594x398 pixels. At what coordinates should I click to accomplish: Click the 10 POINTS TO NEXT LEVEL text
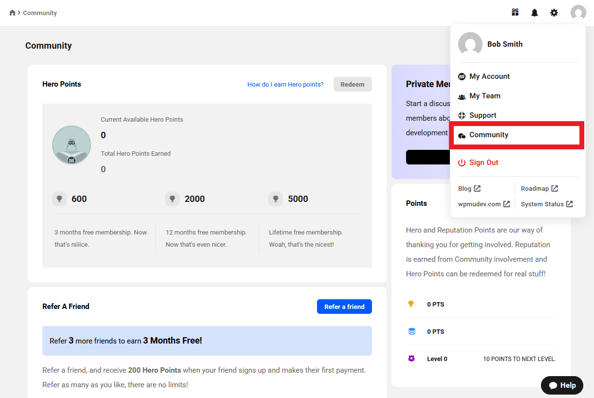(520, 359)
